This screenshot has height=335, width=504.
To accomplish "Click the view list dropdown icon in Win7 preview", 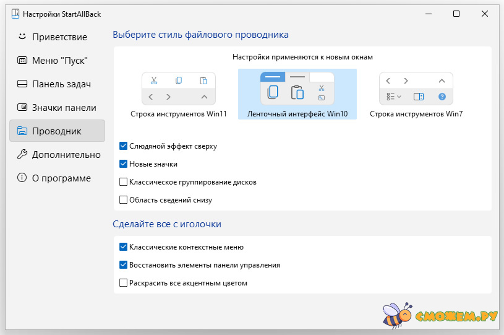I will pos(394,97).
